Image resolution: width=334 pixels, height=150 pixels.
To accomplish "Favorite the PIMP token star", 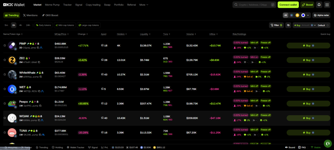I will (x=5, y=45).
